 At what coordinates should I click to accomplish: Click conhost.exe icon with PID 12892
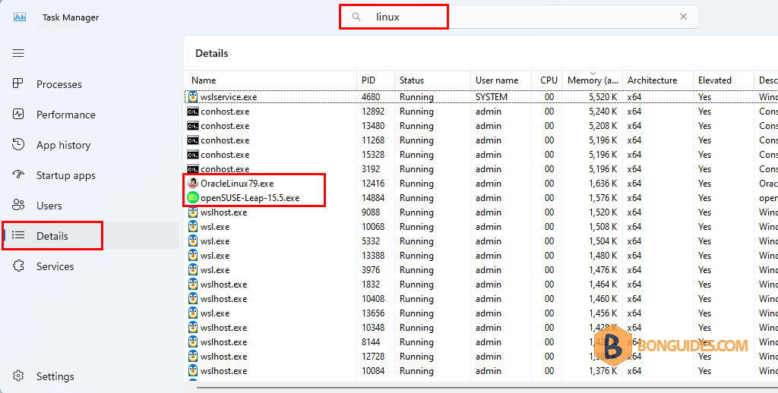click(x=193, y=112)
